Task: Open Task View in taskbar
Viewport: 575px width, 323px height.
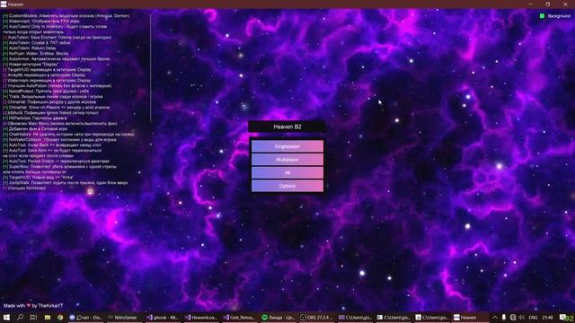Action: pyautogui.click(x=33, y=318)
